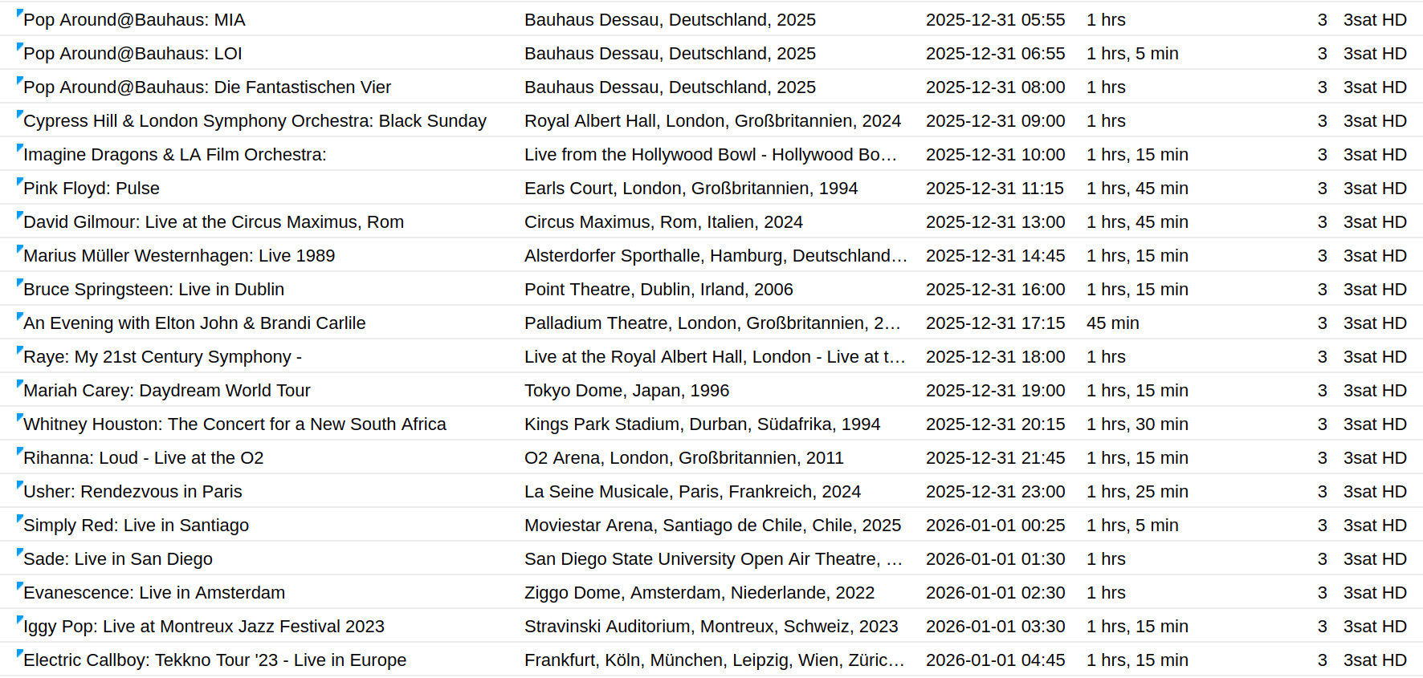This screenshot has width=1423, height=678.
Task: Click the 45 min duration of the Elton John show
Action: point(1112,323)
